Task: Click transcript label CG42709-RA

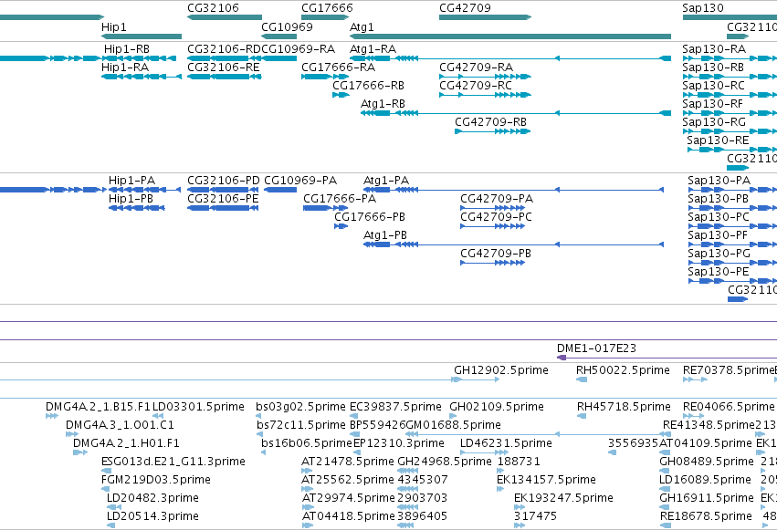Action: tap(477, 68)
